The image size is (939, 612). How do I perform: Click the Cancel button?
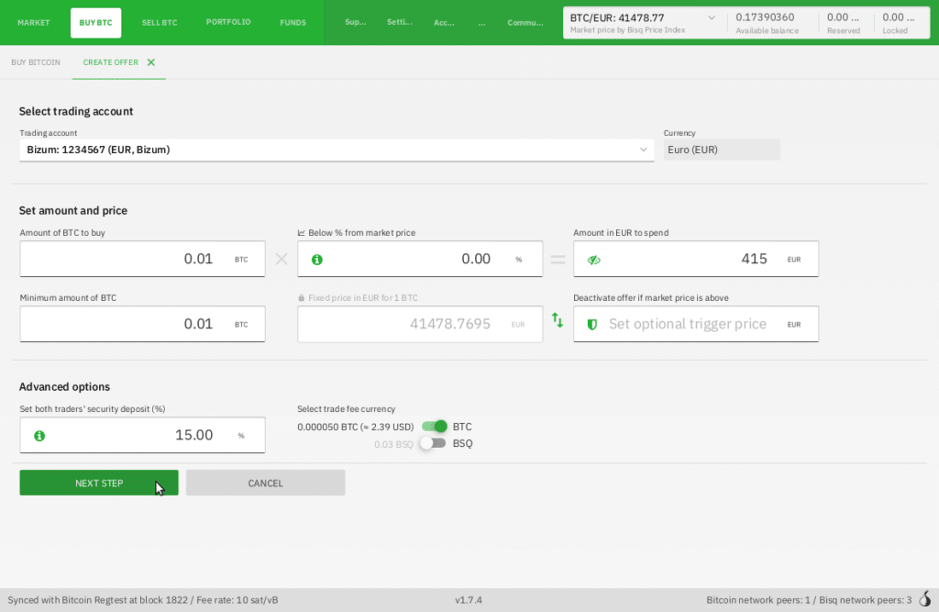265,484
